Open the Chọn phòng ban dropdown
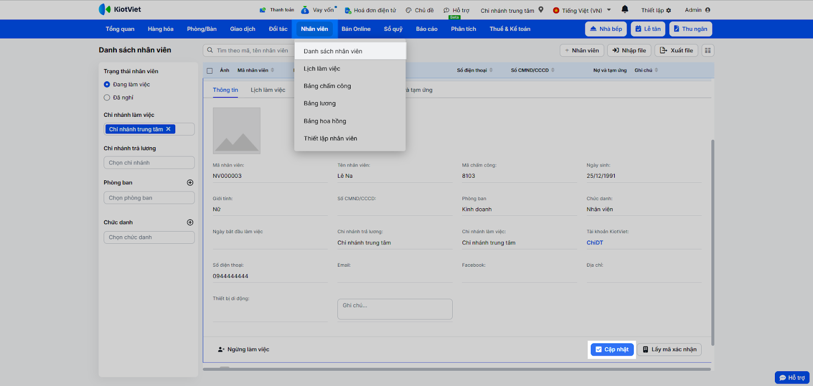Screen dimensions: 813x386 click(x=149, y=198)
